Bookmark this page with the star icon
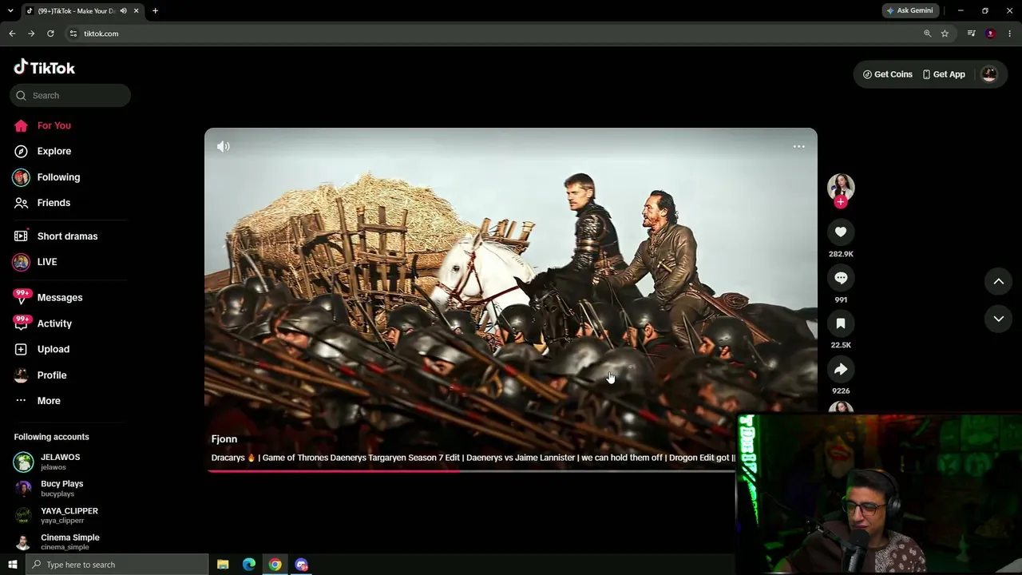Image resolution: width=1022 pixels, height=575 pixels. pos(945,34)
